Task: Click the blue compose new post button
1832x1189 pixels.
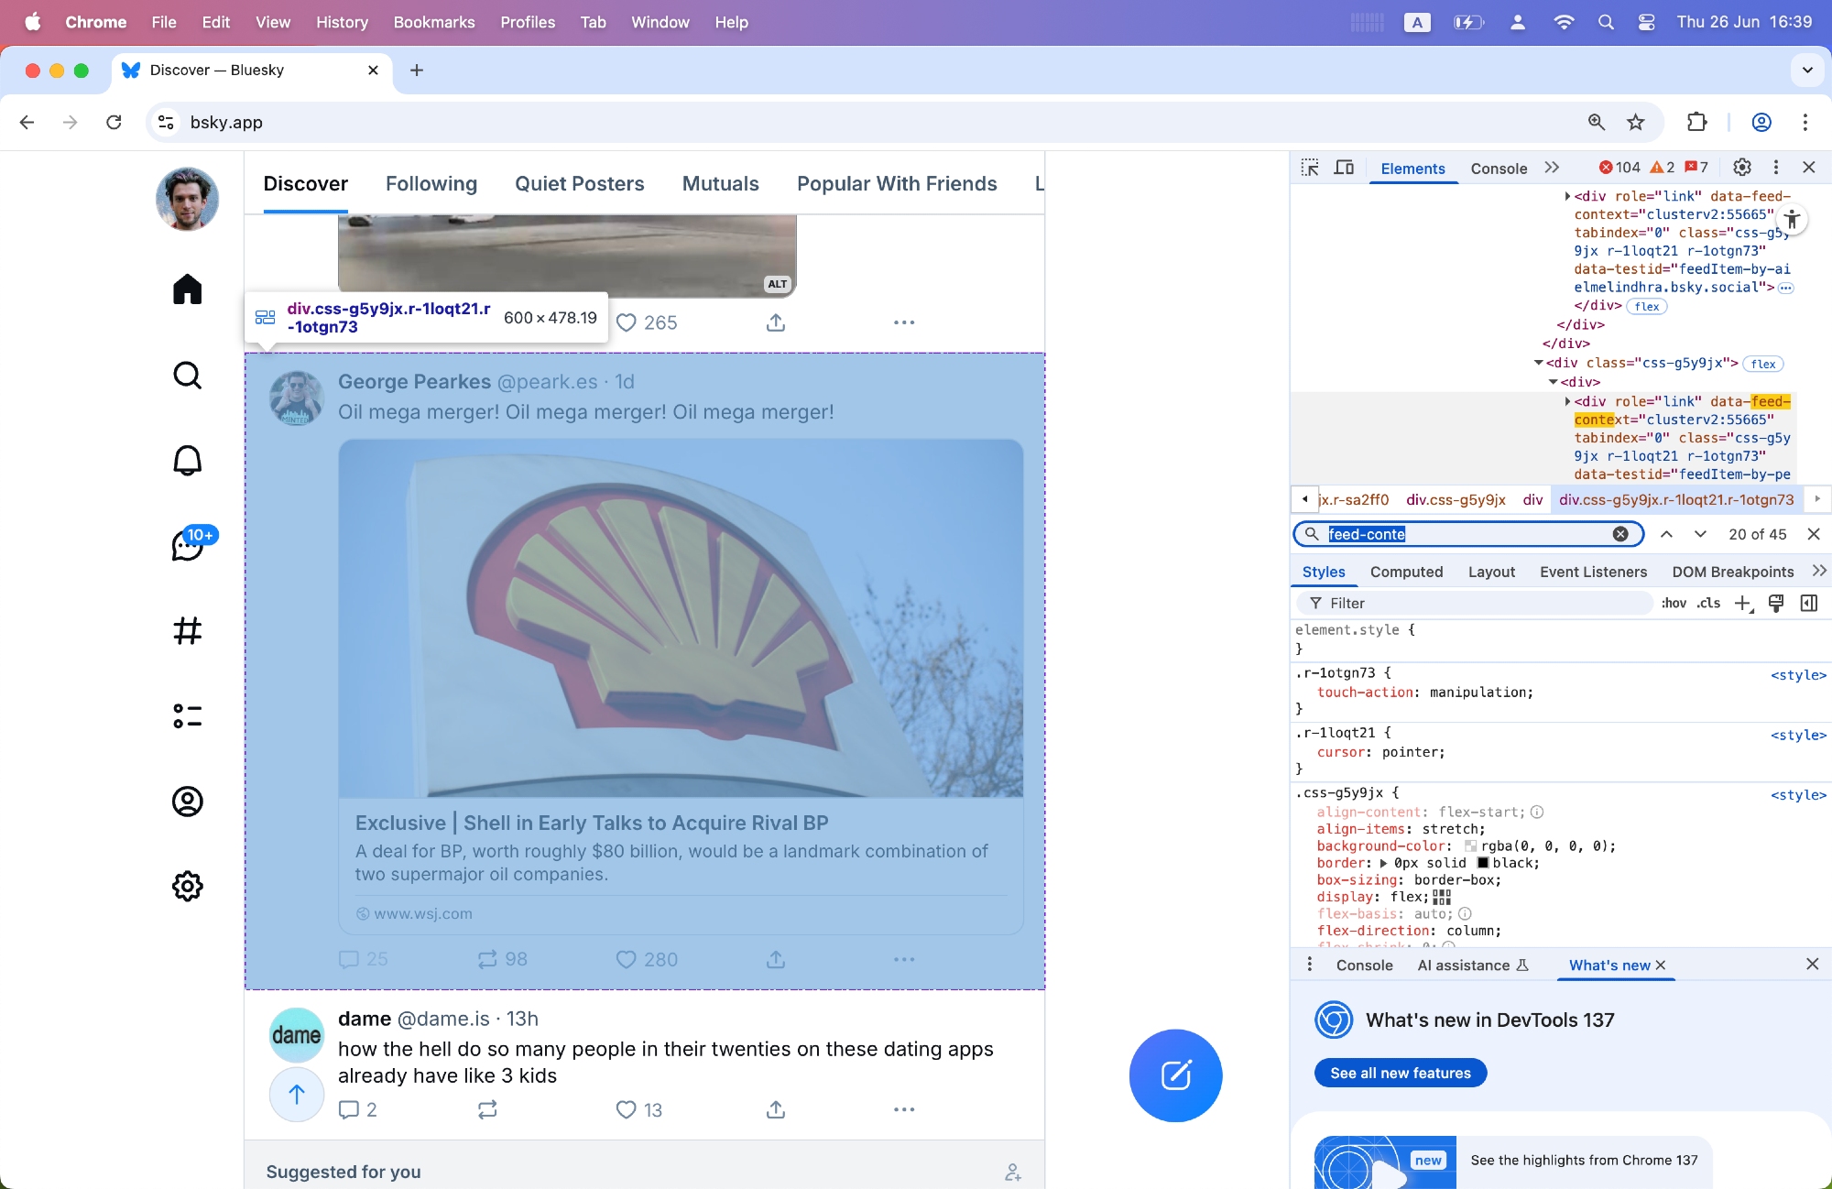Action: pos(1175,1075)
